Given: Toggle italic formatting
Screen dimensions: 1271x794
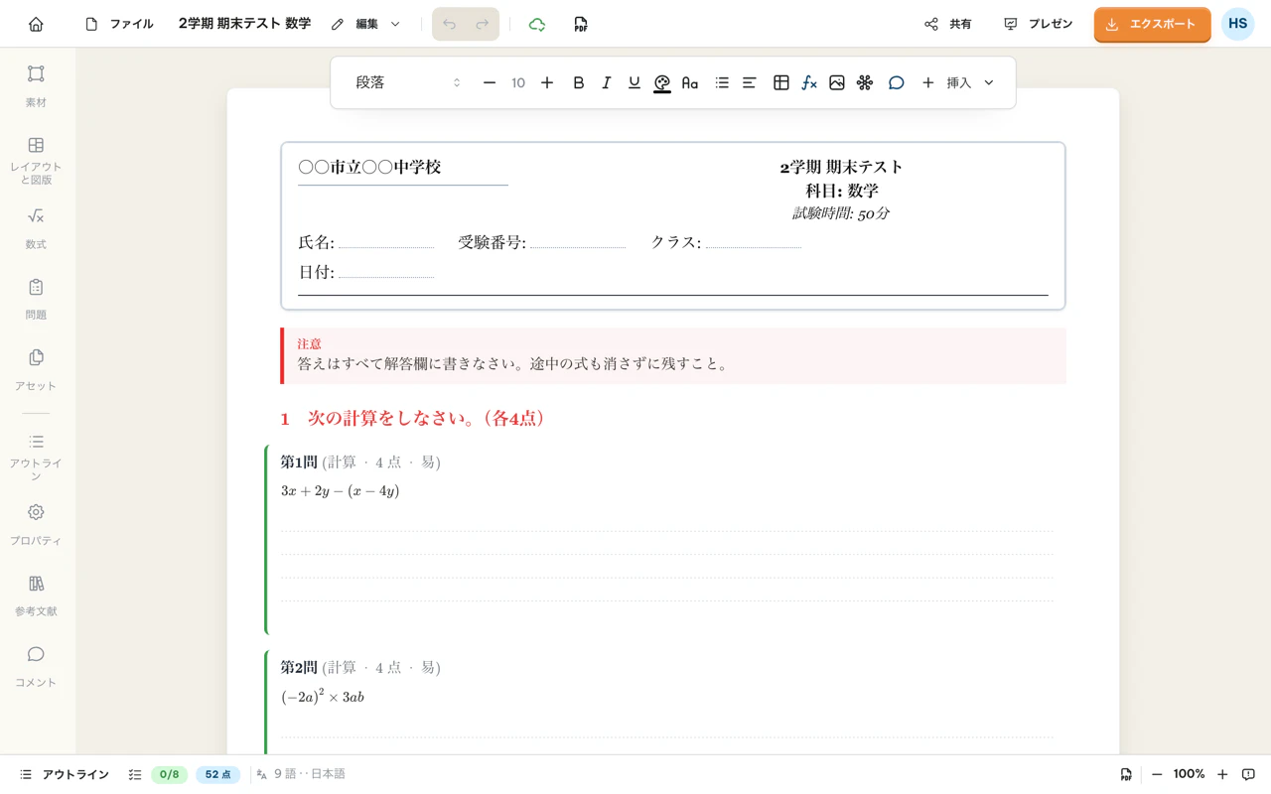Looking at the screenshot, I should (607, 82).
